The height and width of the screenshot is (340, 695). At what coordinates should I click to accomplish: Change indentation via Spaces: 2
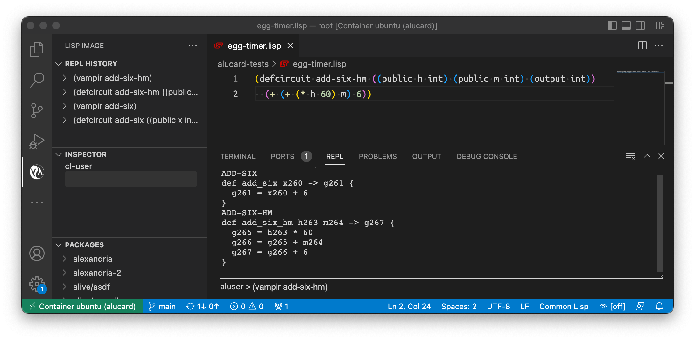pyautogui.click(x=459, y=306)
